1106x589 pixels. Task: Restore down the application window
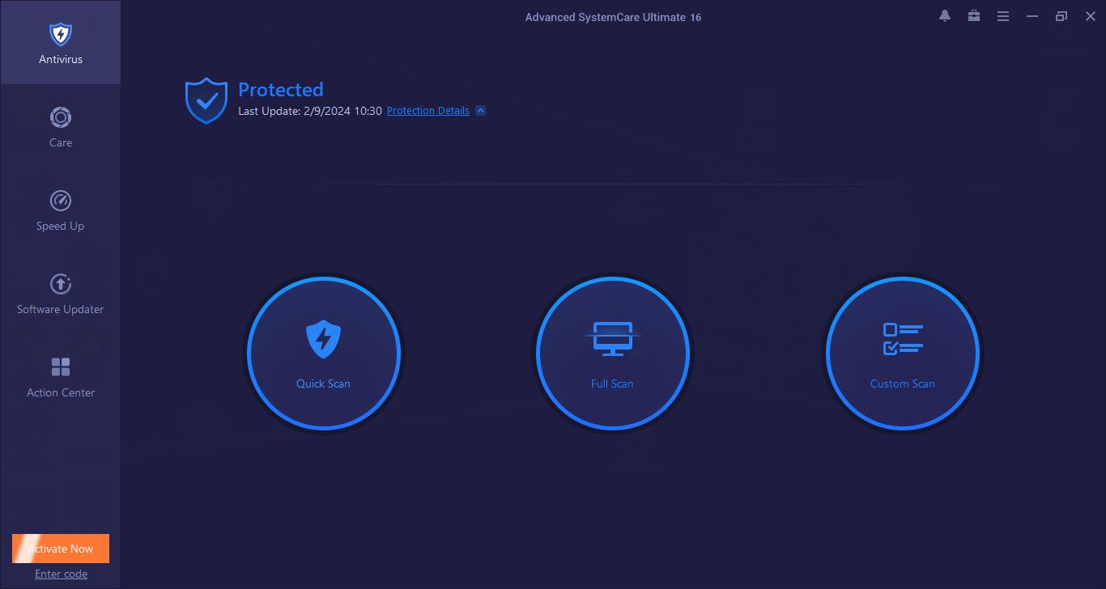(x=1061, y=16)
